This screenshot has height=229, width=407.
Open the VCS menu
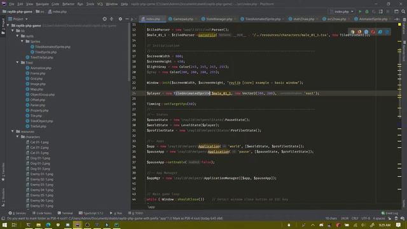click(100, 4)
